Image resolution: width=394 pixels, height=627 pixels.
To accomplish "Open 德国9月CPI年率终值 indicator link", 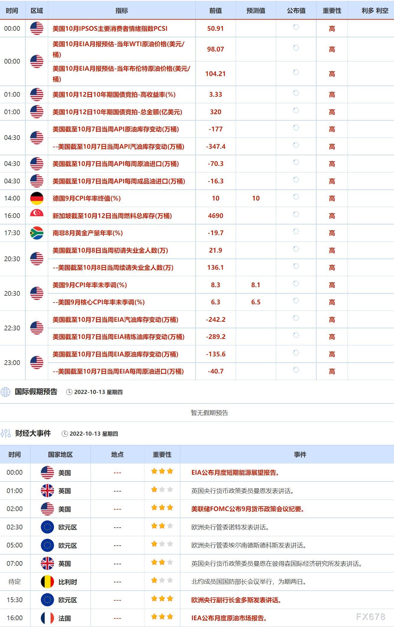I will click(x=87, y=198).
